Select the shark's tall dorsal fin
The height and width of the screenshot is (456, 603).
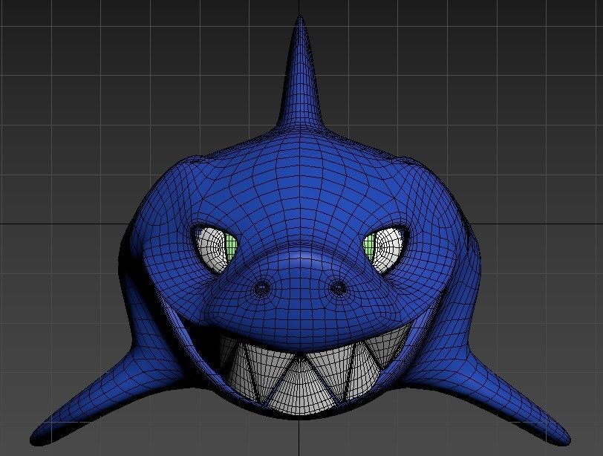pos(300,77)
